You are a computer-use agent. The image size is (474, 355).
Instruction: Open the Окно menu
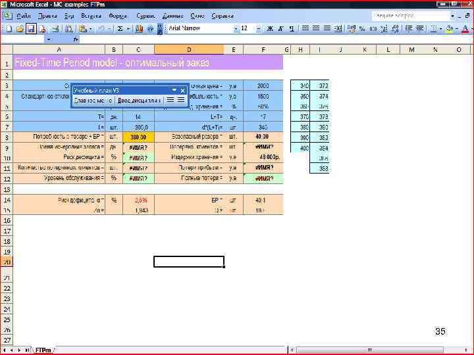[197, 16]
